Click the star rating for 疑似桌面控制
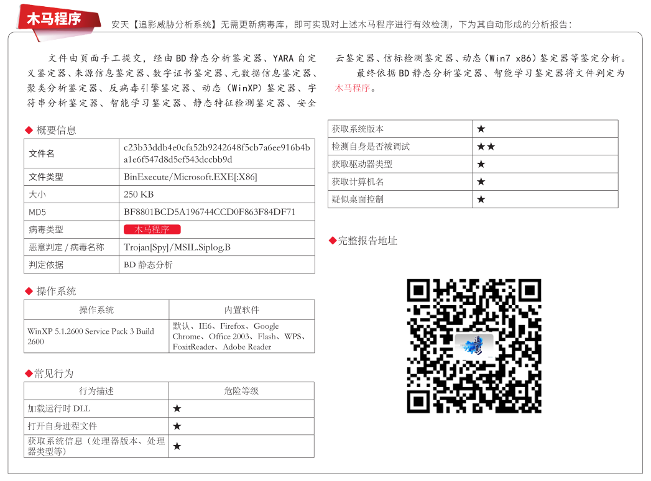Image resolution: width=651 pixels, height=481 pixels. pyautogui.click(x=481, y=199)
